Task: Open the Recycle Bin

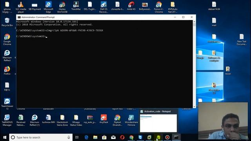Action: [7, 22]
